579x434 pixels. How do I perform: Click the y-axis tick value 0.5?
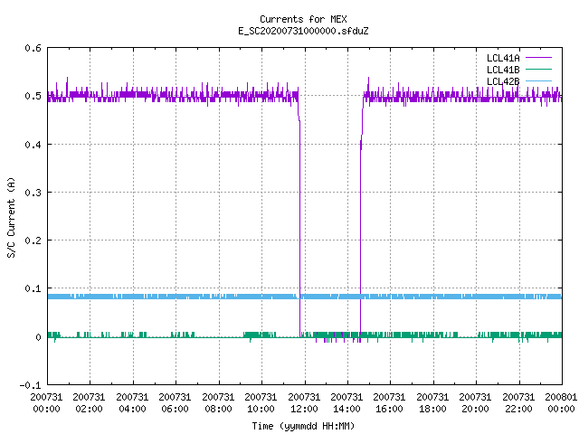(33, 96)
